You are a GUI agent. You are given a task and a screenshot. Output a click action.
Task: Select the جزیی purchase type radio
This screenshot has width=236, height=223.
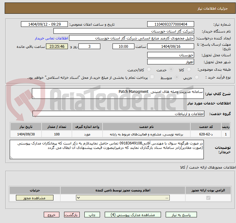point(197,77)
